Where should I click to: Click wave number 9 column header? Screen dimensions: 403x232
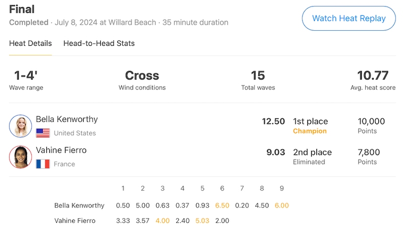coord(282,189)
